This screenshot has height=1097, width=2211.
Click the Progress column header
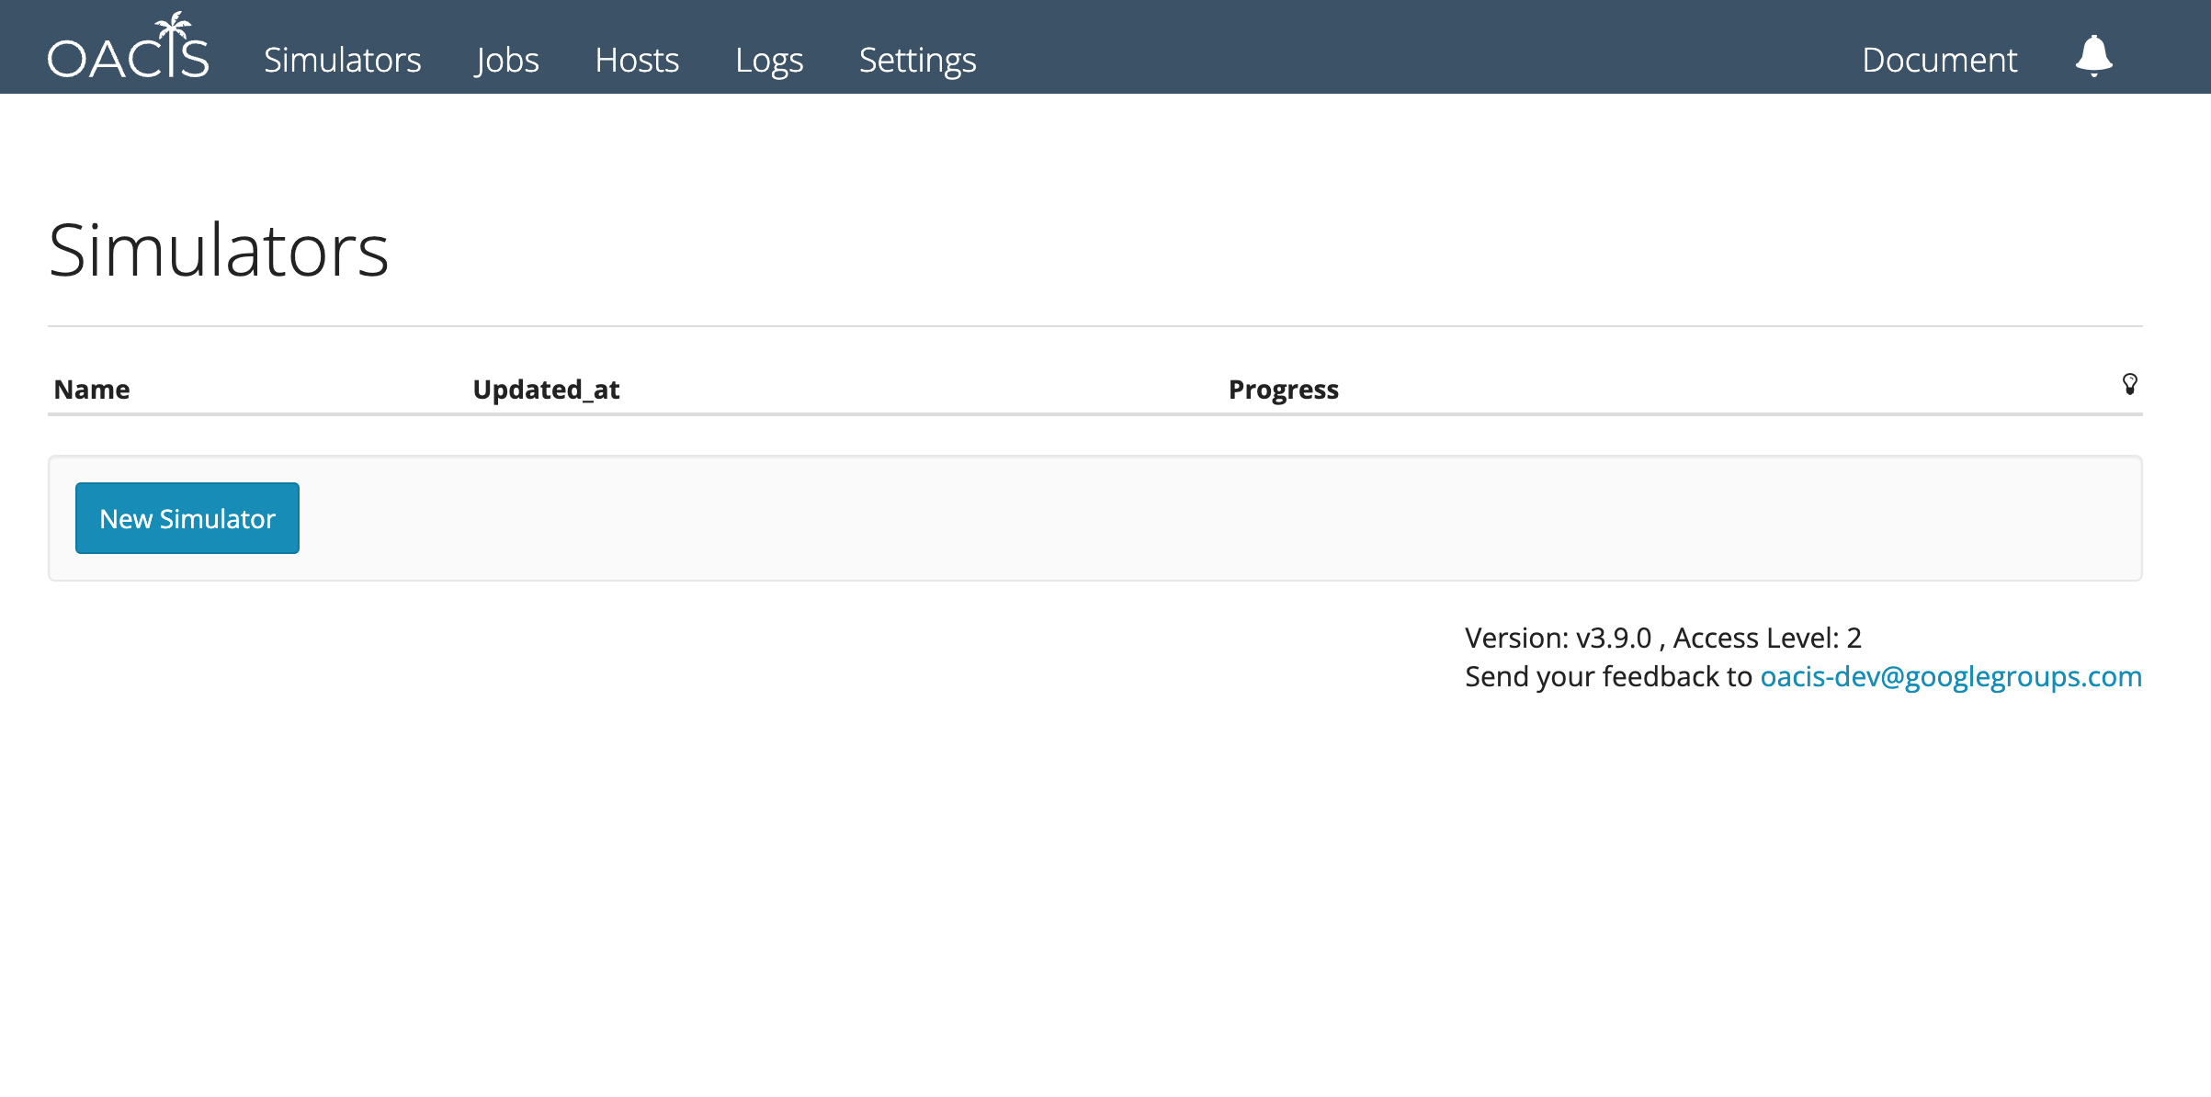1283,390
